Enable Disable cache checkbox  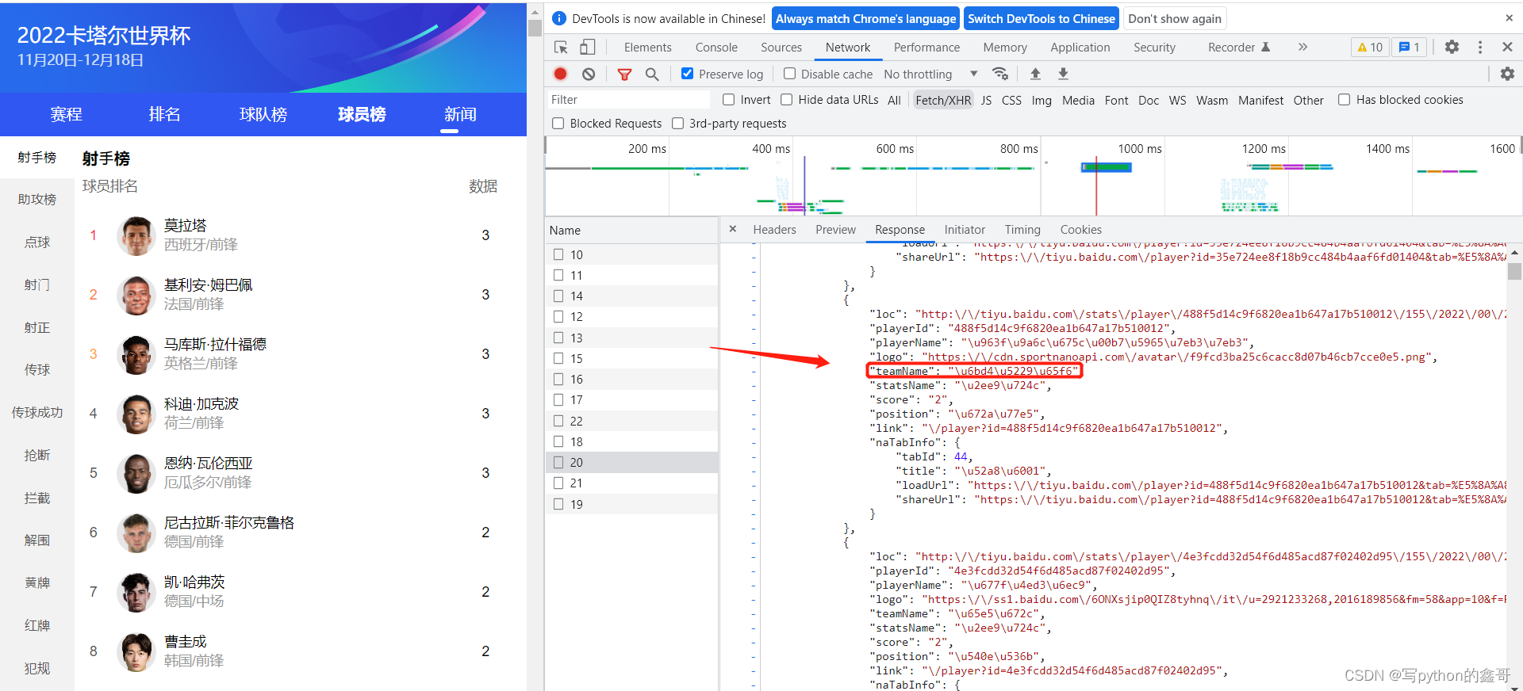(x=789, y=74)
